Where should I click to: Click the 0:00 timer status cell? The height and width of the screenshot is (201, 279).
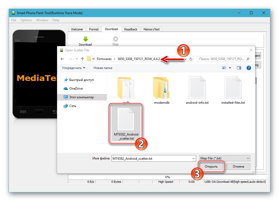pyautogui.click(x=191, y=182)
